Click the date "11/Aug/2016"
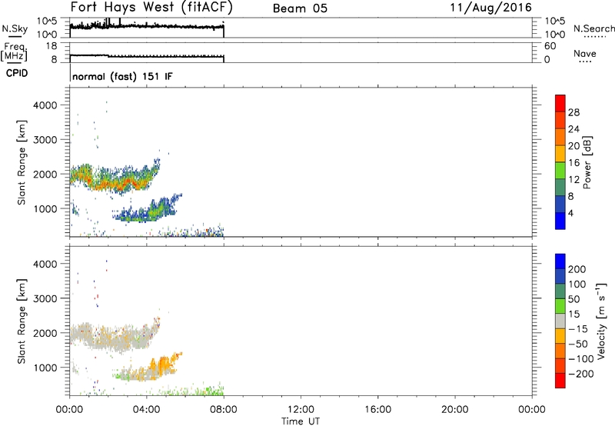Image resolution: width=615 pixels, height=426 pixels. tap(490, 8)
